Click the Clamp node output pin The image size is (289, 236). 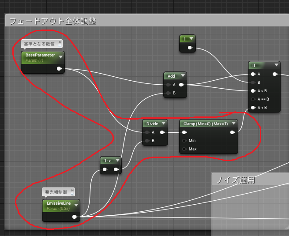[x=233, y=132]
